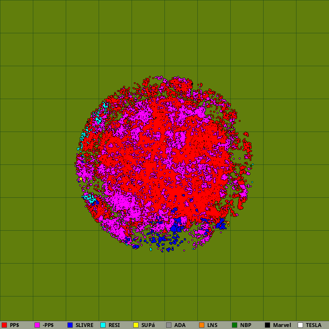Select the "PP$" legend label

[14, 325]
